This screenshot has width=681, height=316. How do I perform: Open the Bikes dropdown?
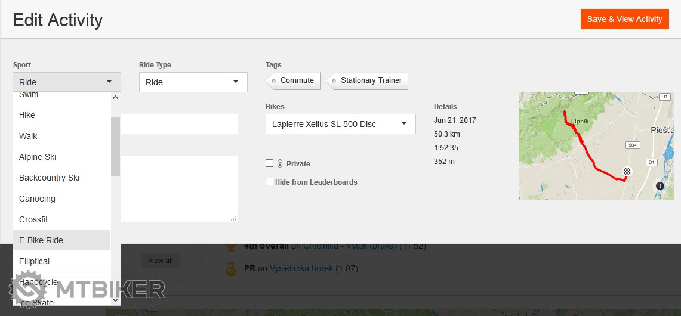[340, 124]
